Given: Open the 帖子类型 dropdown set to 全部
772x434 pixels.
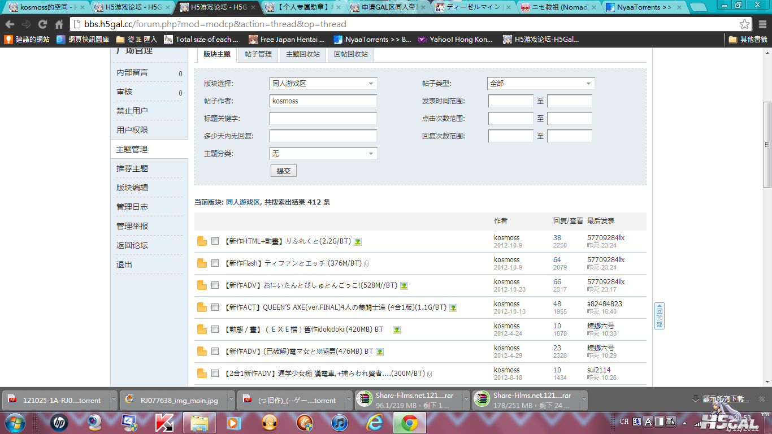Looking at the screenshot, I should tap(541, 84).
